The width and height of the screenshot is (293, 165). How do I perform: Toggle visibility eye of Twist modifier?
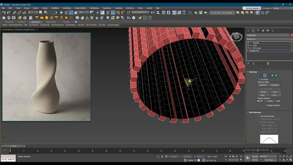[248, 45]
